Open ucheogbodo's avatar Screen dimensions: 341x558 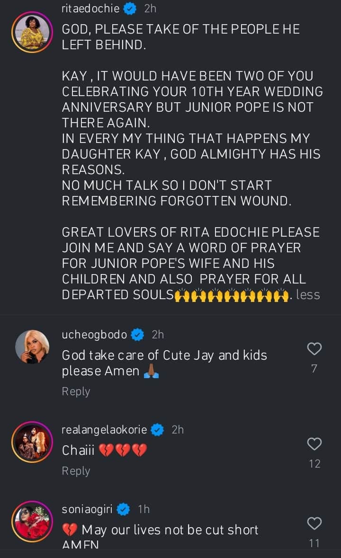point(32,346)
